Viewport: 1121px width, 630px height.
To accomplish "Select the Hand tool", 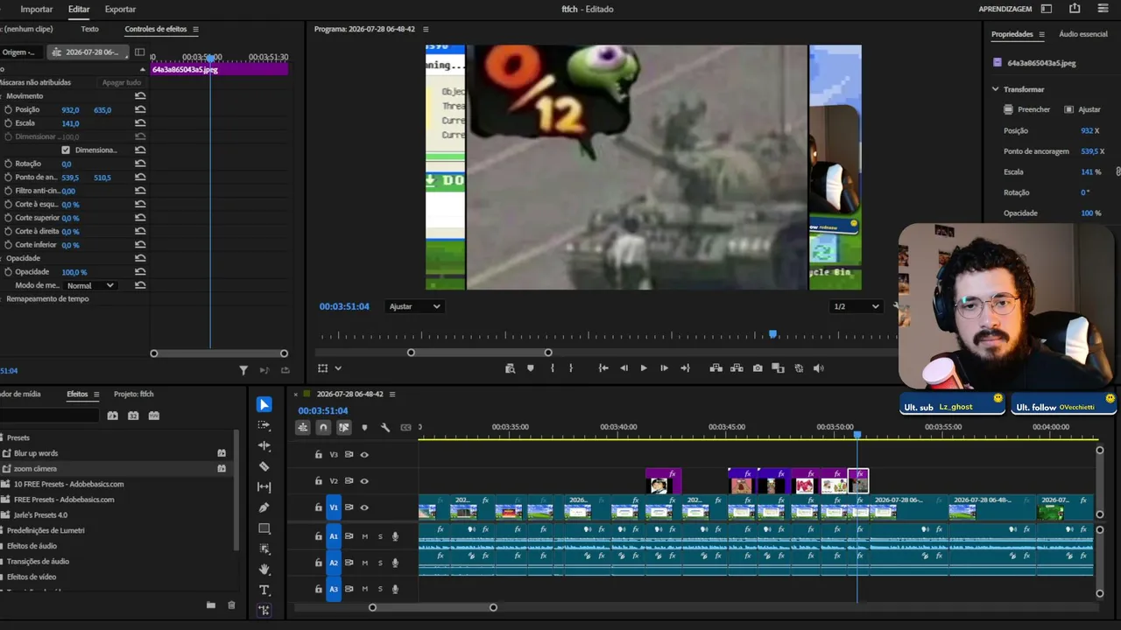I will click(264, 570).
